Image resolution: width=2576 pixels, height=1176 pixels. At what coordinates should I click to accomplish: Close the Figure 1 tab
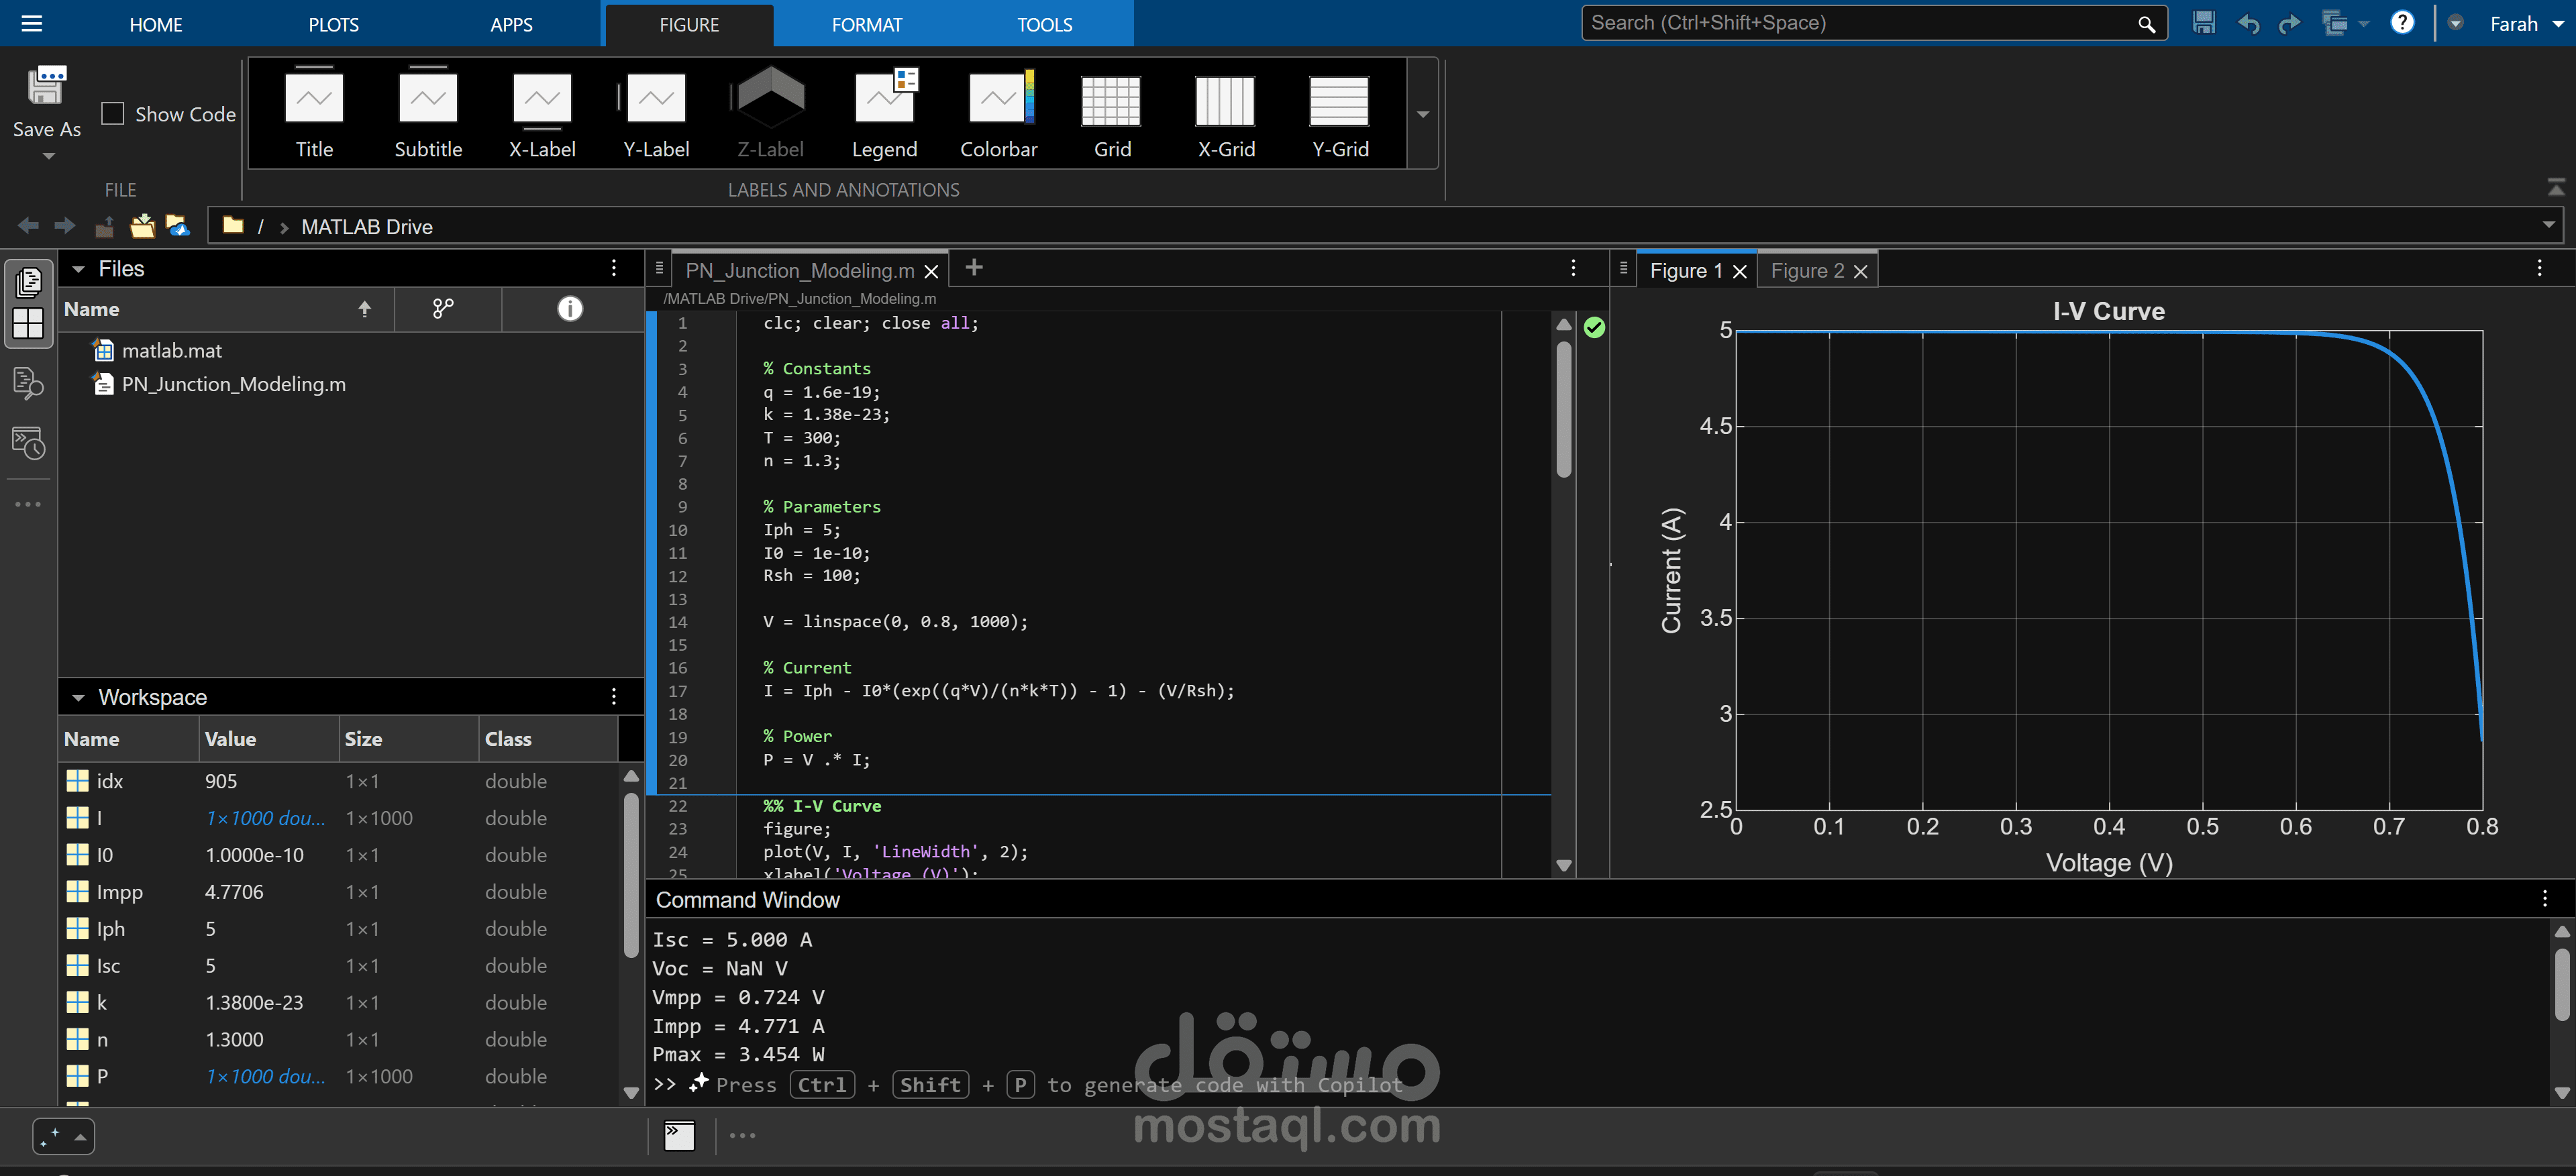point(1739,271)
